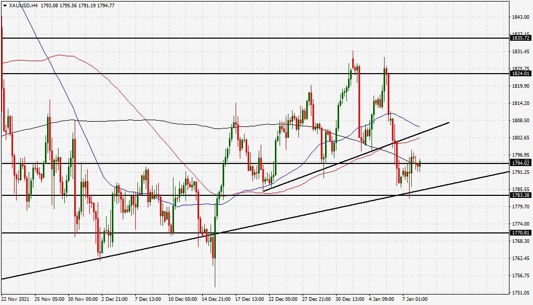Select the 1824.01 horizontal line price label
This screenshot has height=305, width=533.
pyautogui.click(x=520, y=73)
